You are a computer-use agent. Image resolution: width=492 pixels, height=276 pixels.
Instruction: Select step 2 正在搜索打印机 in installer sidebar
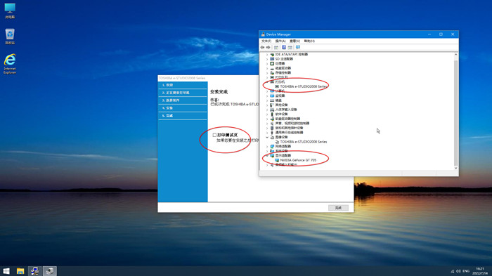tap(183, 93)
